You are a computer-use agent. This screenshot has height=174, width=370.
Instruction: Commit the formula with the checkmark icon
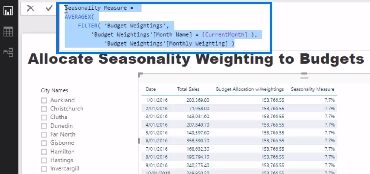pos(49,8)
